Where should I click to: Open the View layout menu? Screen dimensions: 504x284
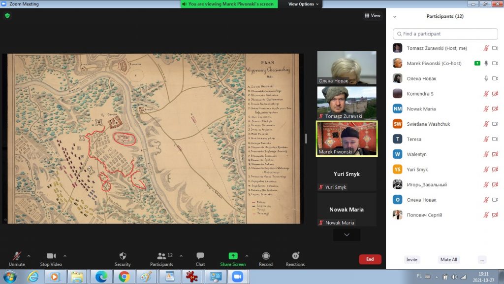pos(373,16)
